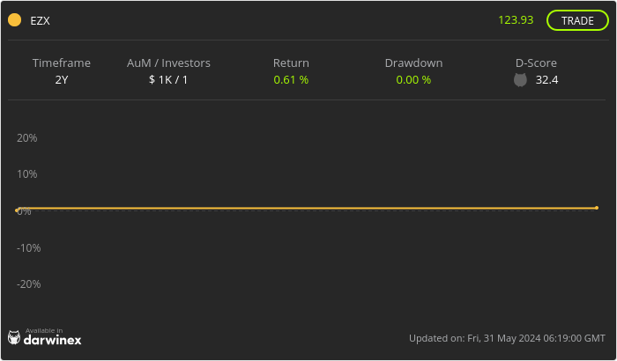The height and width of the screenshot is (361, 617).
Task: Click the Timeframe label
Action: tap(62, 63)
